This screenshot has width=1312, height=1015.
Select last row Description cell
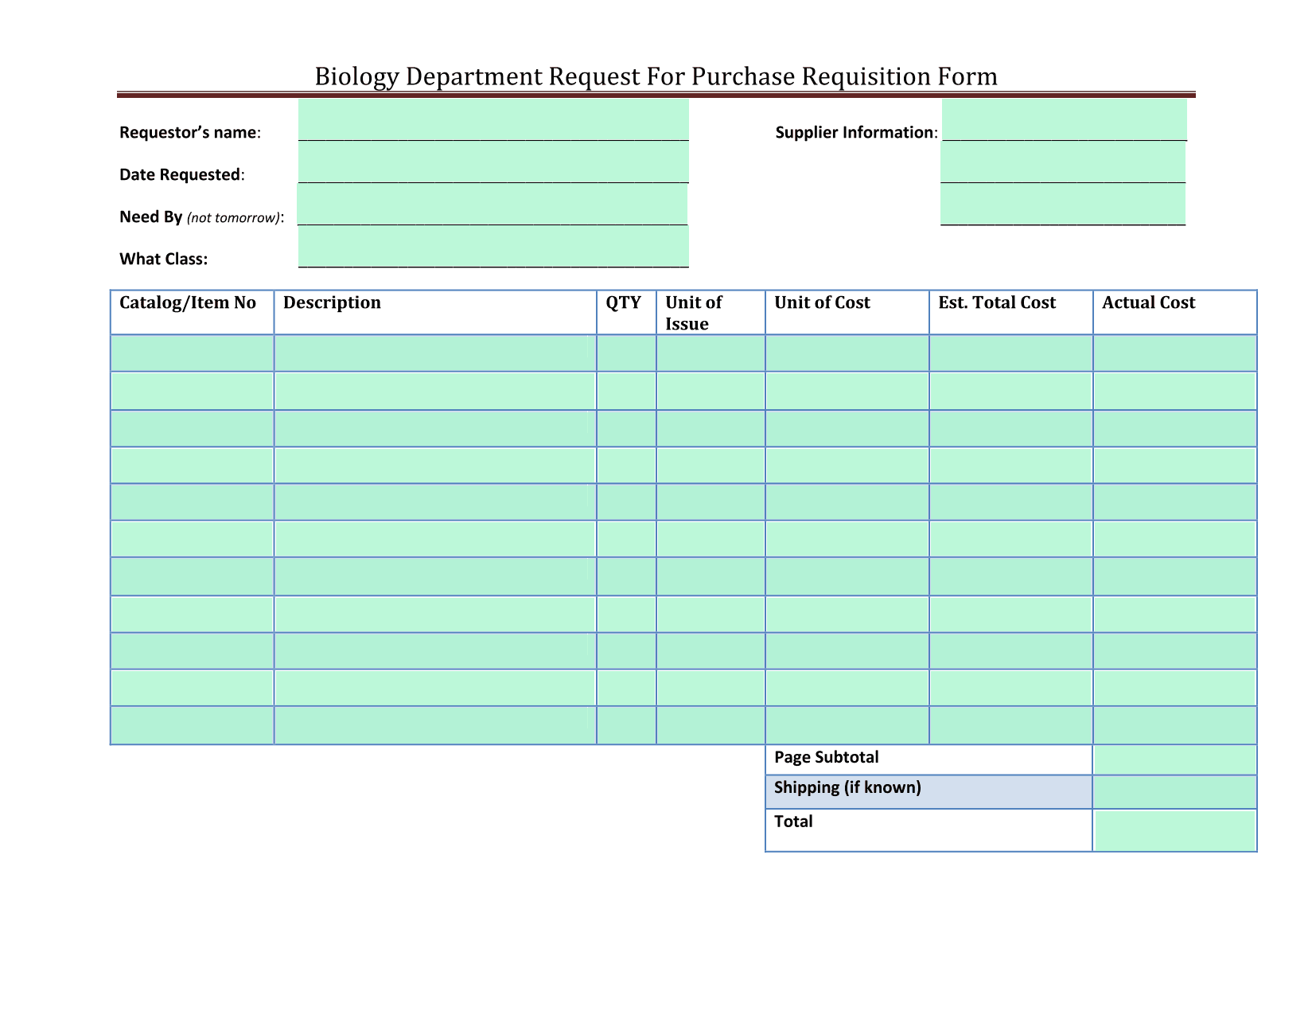tap(435, 725)
